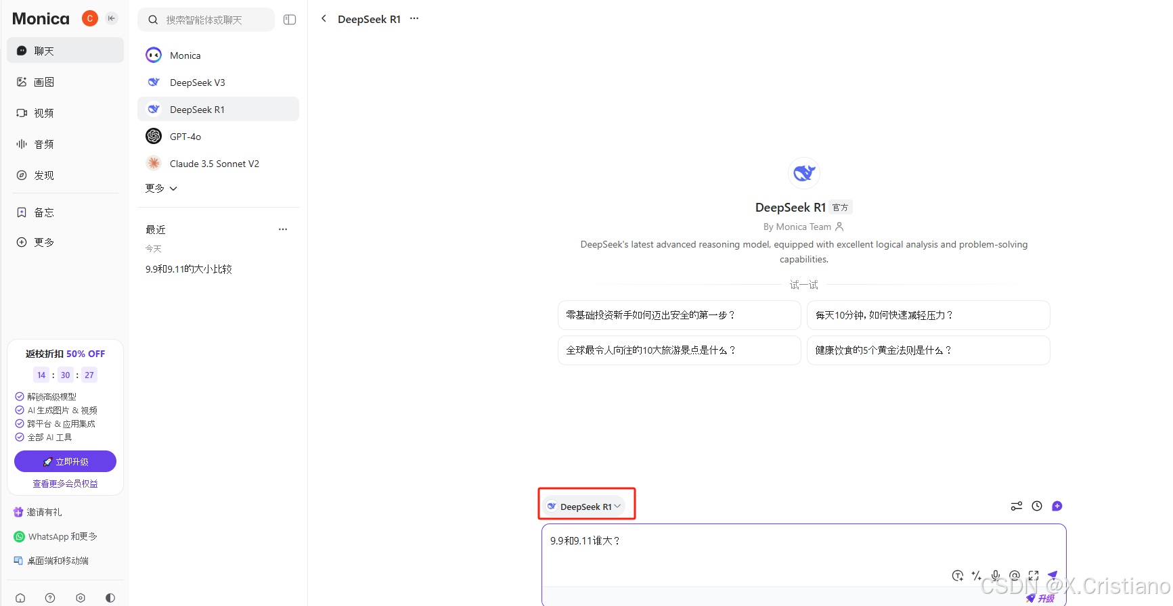Expand 更多 in the left sidebar

point(65,242)
